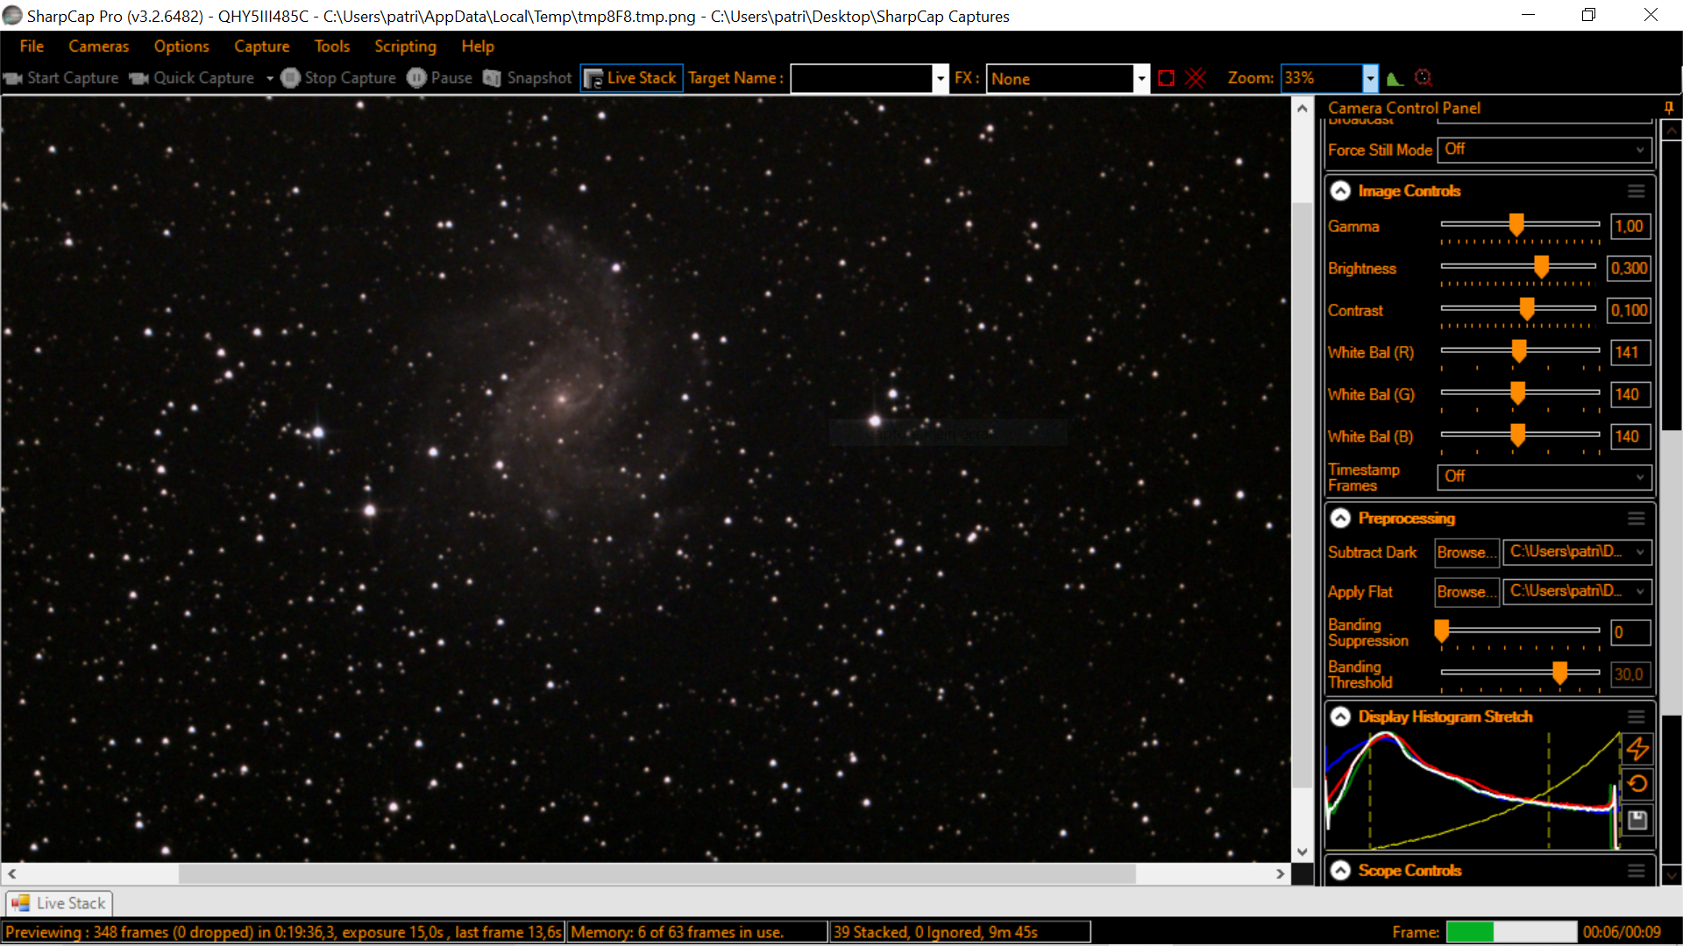The width and height of the screenshot is (1683, 946).
Task: Open the Subtract Dark file path dropdown
Action: (x=1578, y=552)
